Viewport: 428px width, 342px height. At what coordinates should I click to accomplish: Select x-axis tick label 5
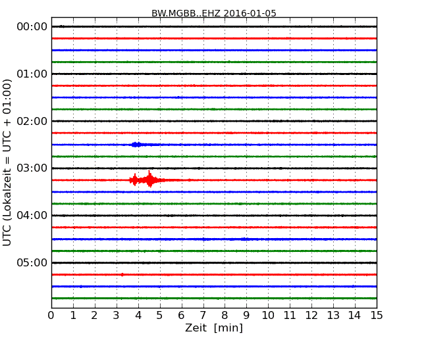(159, 316)
